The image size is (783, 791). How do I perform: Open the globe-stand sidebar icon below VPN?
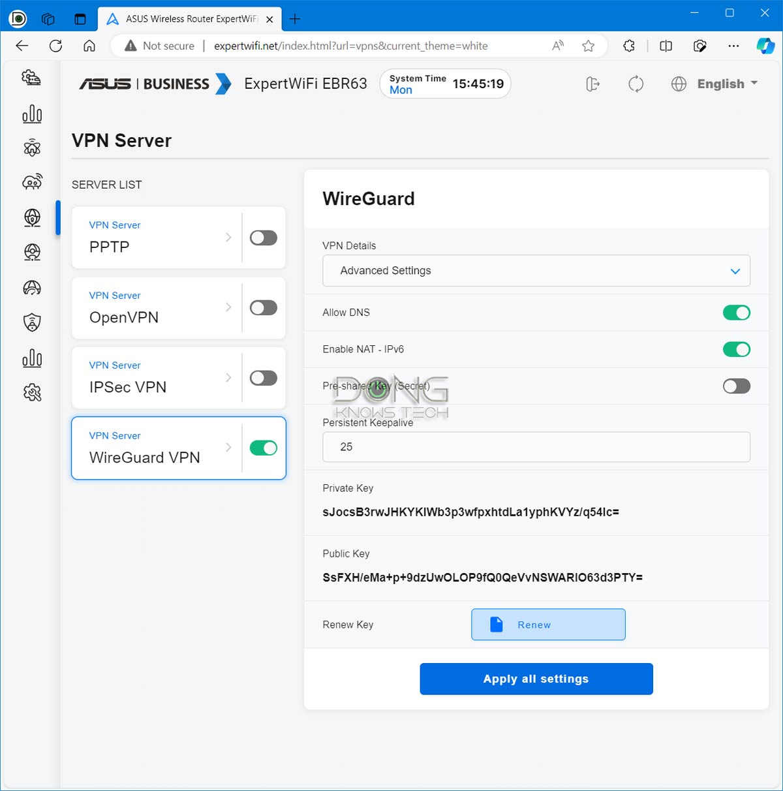[x=31, y=252]
